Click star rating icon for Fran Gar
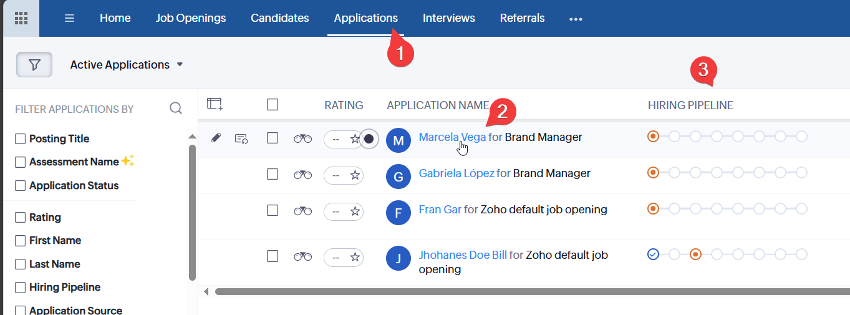Image resolution: width=850 pixels, height=315 pixels. [355, 211]
